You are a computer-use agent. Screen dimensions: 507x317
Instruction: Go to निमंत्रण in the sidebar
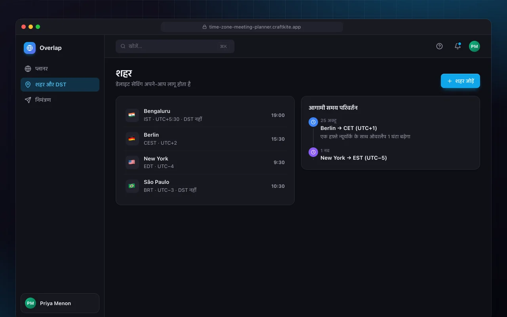click(x=60, y=100)
